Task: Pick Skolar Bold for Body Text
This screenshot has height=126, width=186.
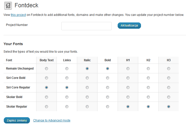Action: (x=46, y=97)
